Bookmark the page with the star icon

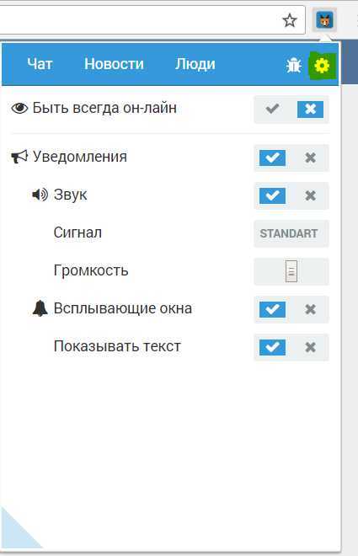pyautogui.click(x=290, y=20)
